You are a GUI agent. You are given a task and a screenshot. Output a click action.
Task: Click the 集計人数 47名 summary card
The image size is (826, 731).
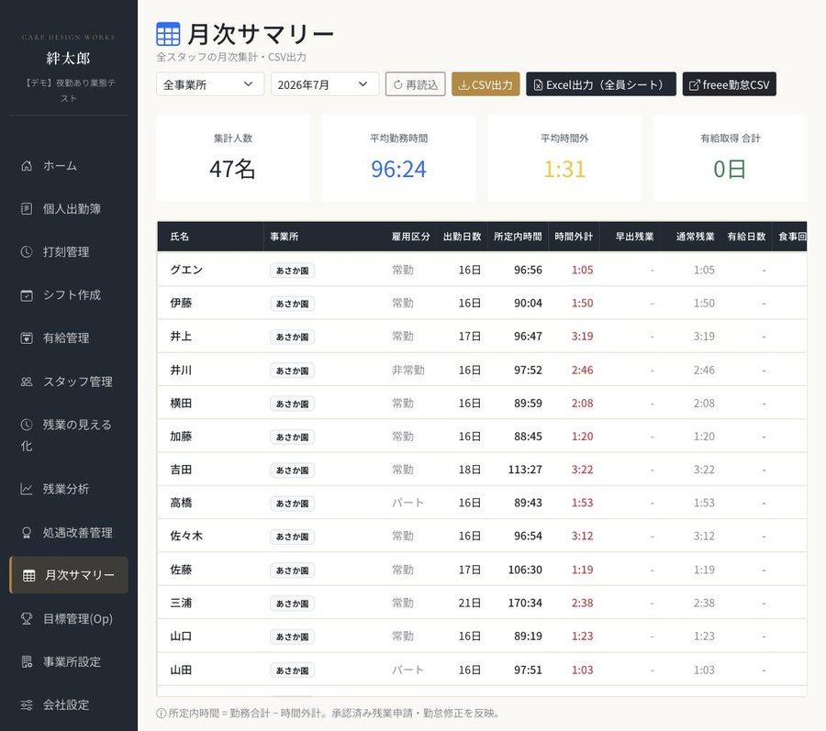(x=233, y=158)
